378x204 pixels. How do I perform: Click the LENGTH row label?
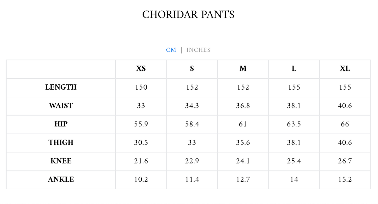pyautogui.click(x=61, y=87)
